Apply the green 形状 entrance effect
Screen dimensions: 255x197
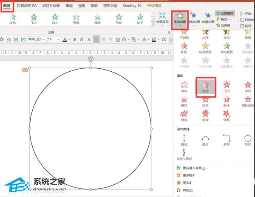click(119, 19)
